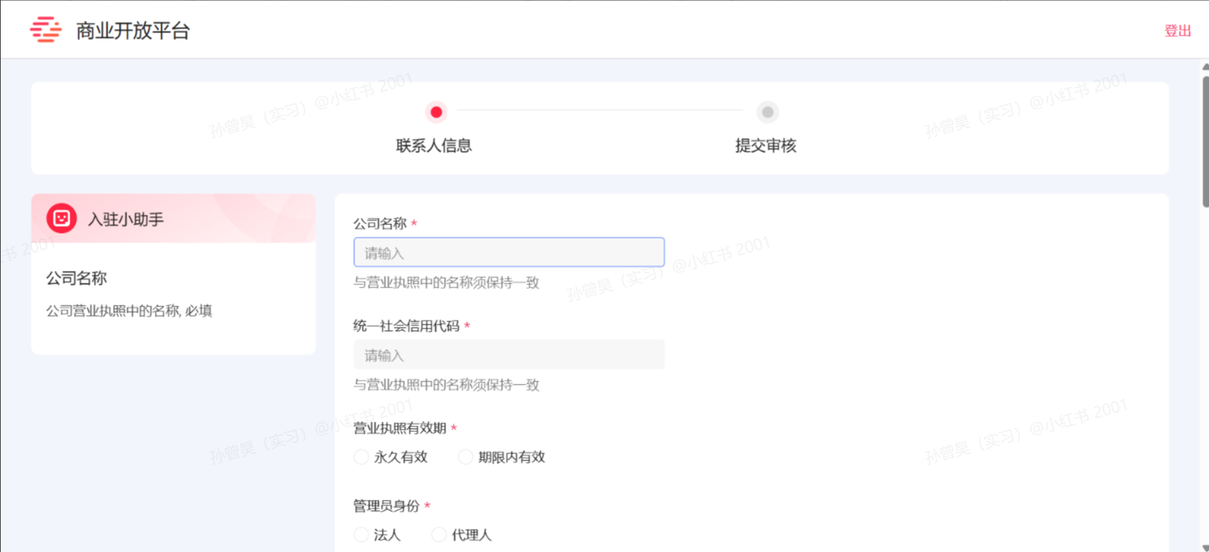Viewport: 1209px width, 552px height.
Task: Select the 联系人信息 step indicator dot
Action: tap(436, 112)
